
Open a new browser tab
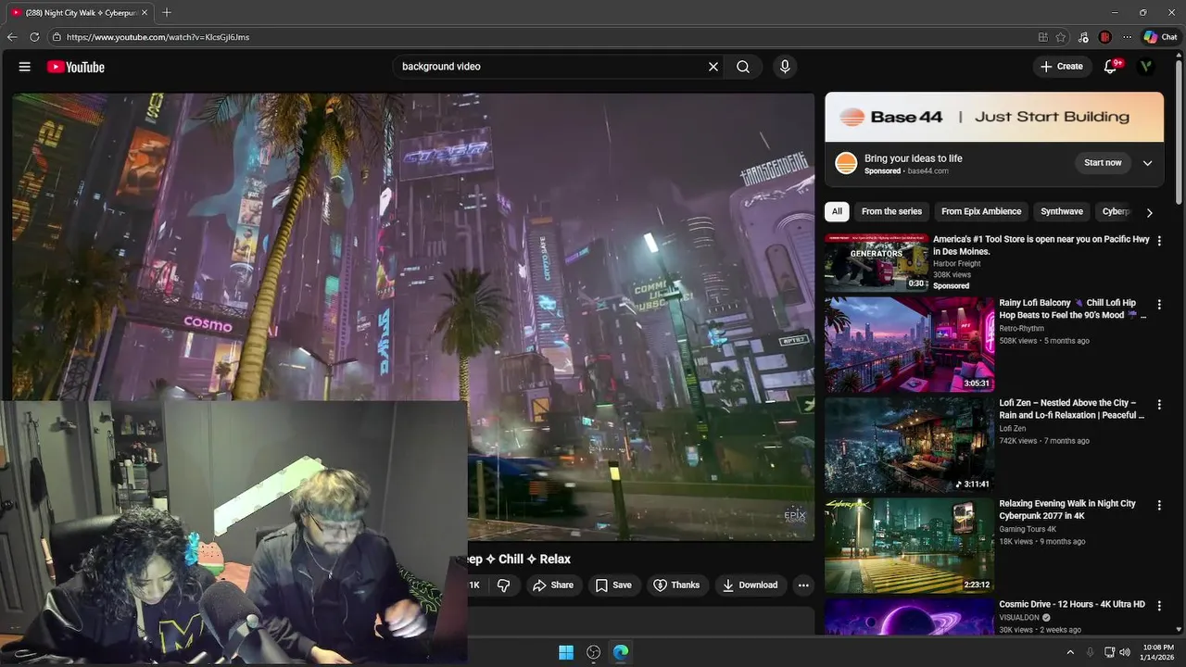point(167,12)
